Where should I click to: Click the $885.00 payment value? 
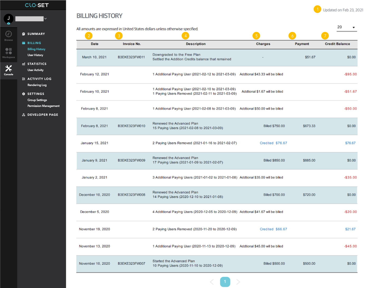click(309, 160)
